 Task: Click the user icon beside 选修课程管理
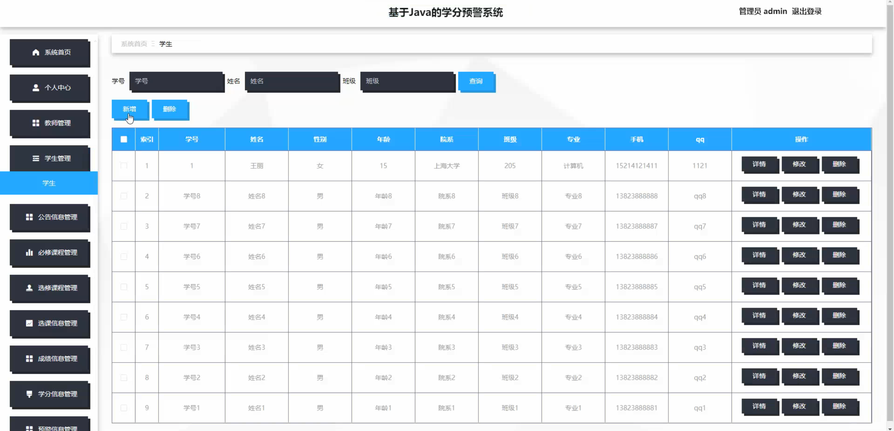(29, 288)
